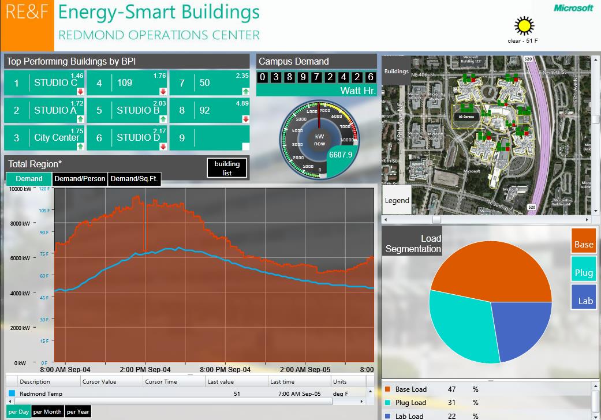Screen dimensions: 601x420
Task: Click the Description column header
Action: pos(49,382)
